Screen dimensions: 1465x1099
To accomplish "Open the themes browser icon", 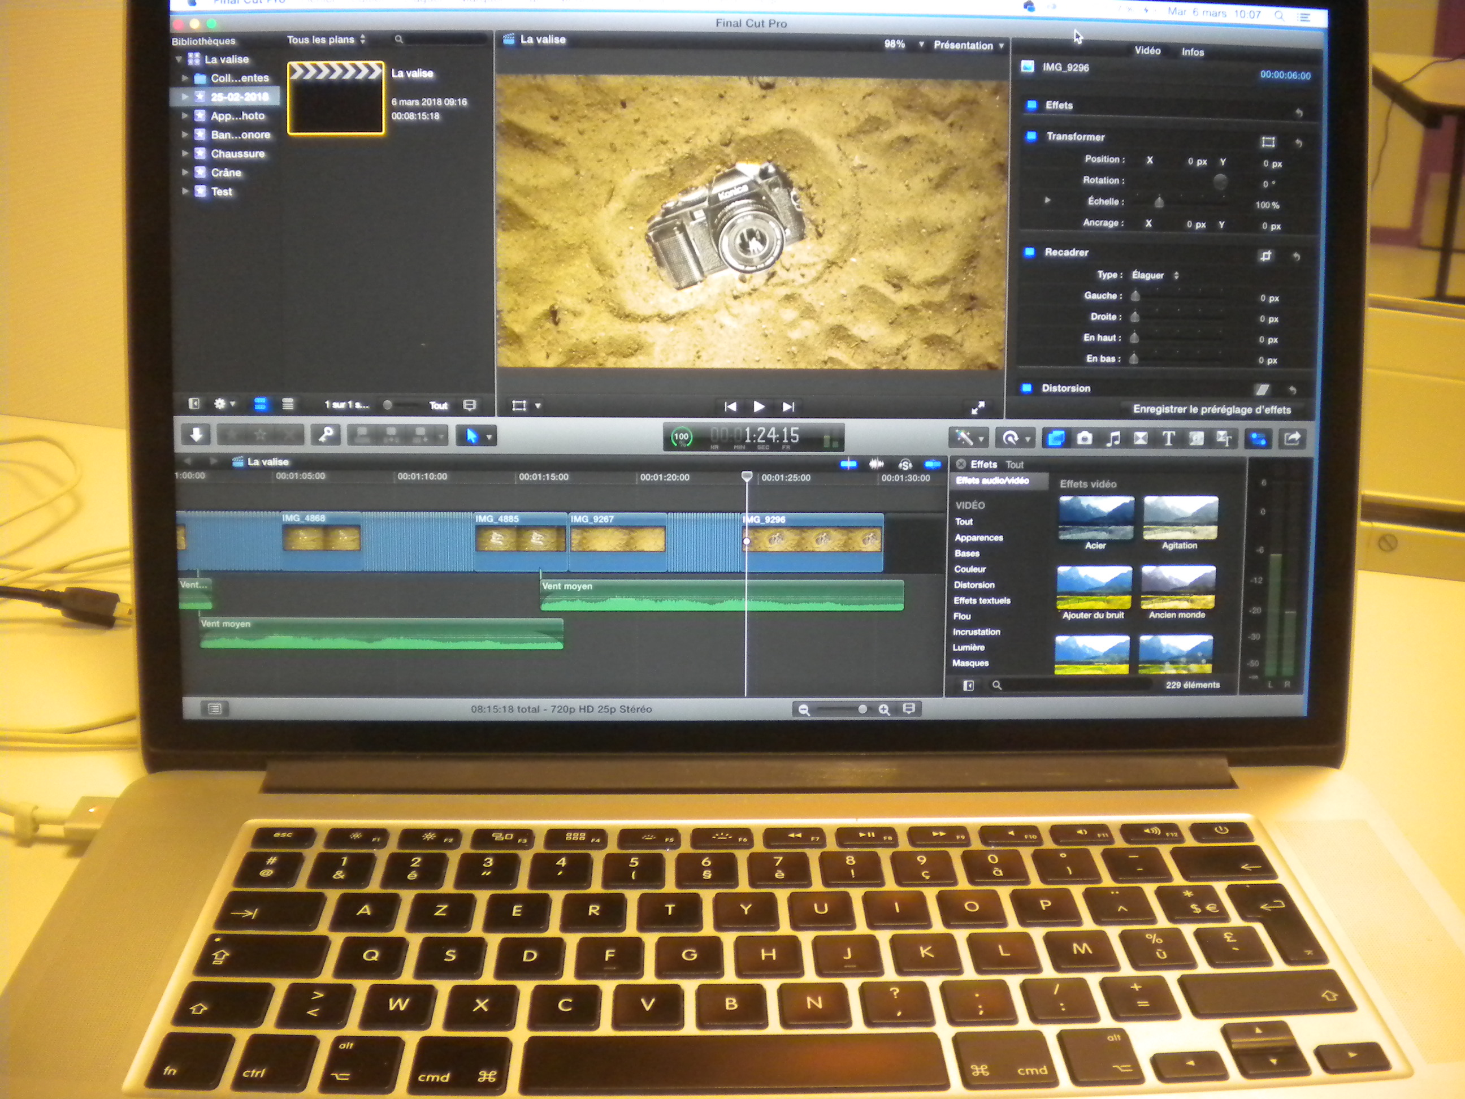I will pyautogui.click(x=1224, y=438).
